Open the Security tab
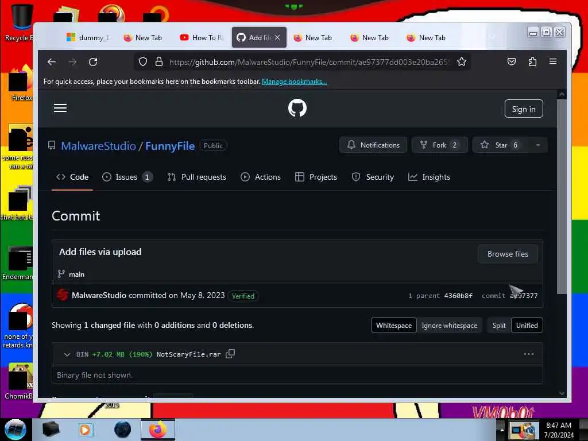 click(373, 177)
